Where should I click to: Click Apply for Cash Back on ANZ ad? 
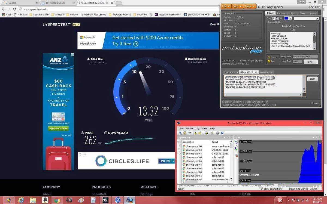58,128
